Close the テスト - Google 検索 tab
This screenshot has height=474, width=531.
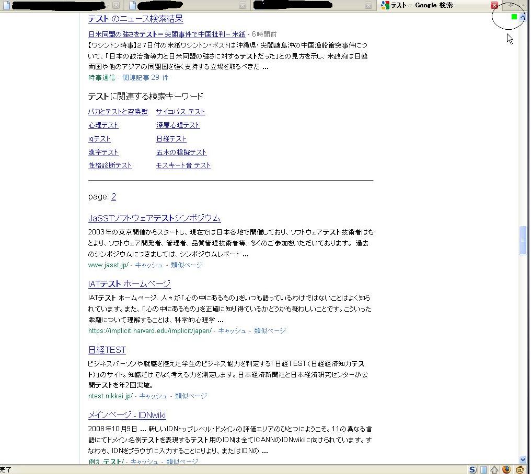(x=494, y=5)
